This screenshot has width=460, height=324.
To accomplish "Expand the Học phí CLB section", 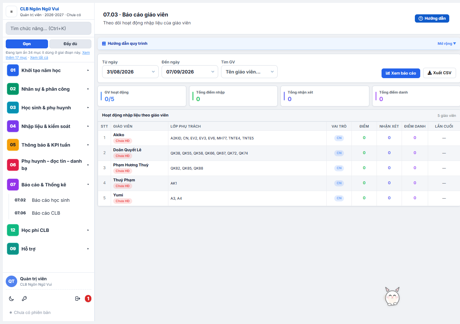I will [x=48, y=230].
